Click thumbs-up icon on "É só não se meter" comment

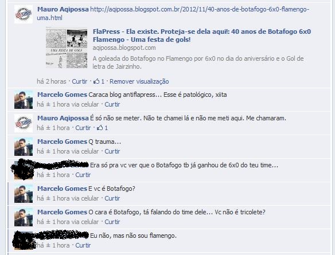pyautogui.click(x=100, y=128)
